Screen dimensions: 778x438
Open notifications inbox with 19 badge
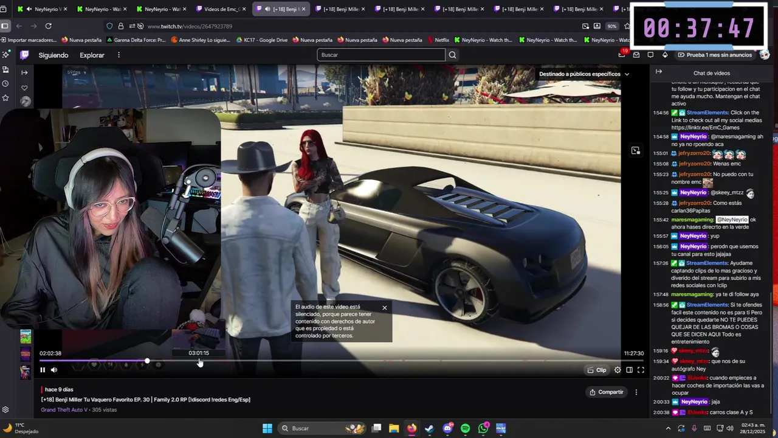point(622,55)
